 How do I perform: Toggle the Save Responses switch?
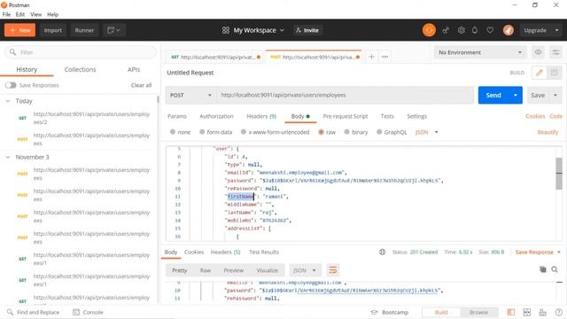click(11, 85)
